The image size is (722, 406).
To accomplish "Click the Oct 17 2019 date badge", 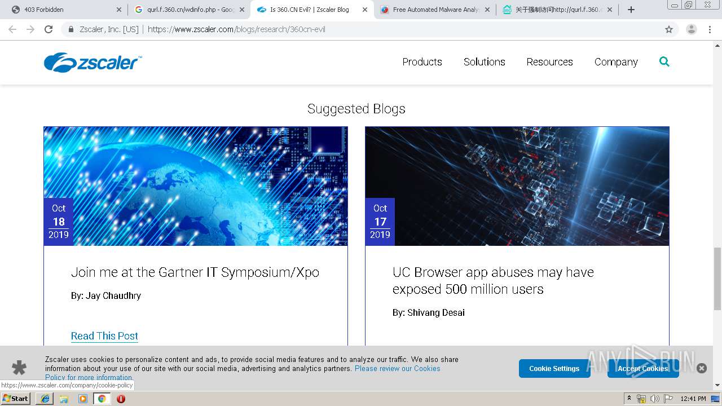I will point(380,222).
